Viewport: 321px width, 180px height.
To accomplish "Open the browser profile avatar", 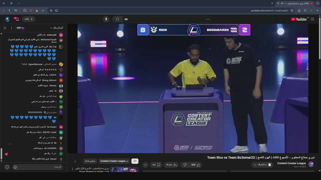I will point(10,10).
